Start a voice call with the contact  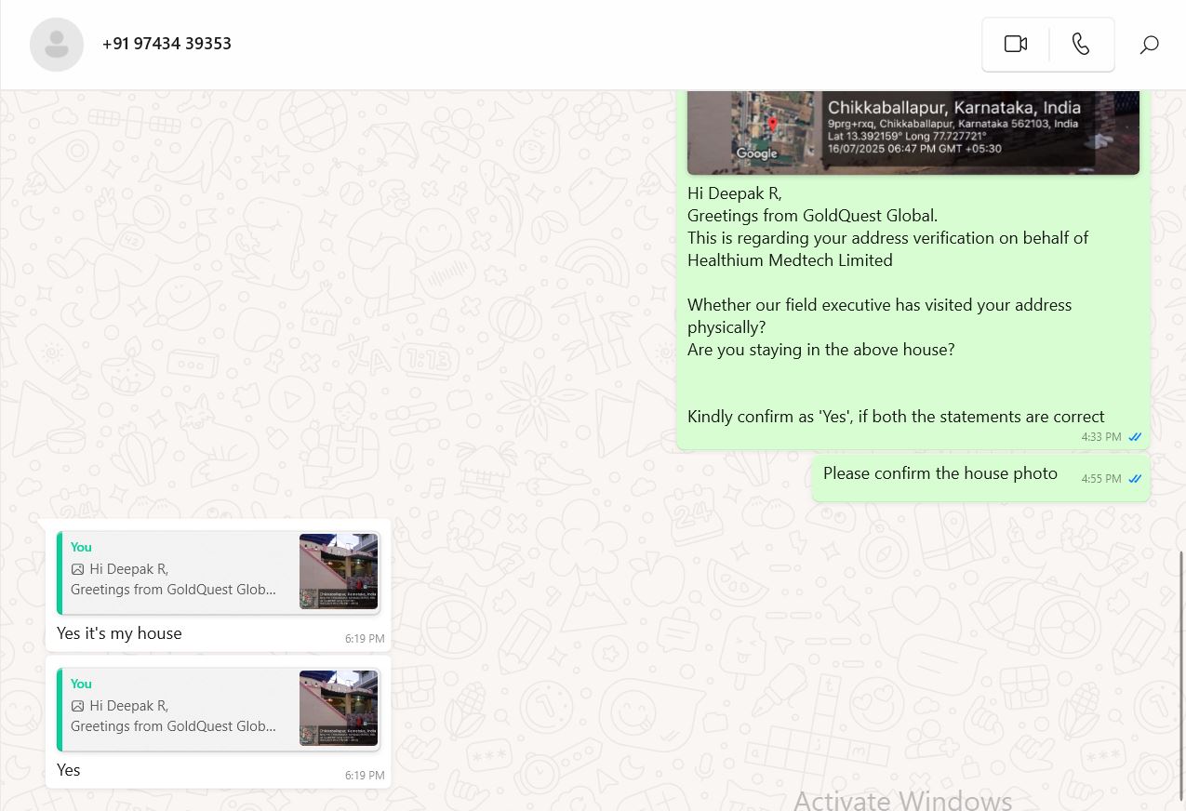1081,45
